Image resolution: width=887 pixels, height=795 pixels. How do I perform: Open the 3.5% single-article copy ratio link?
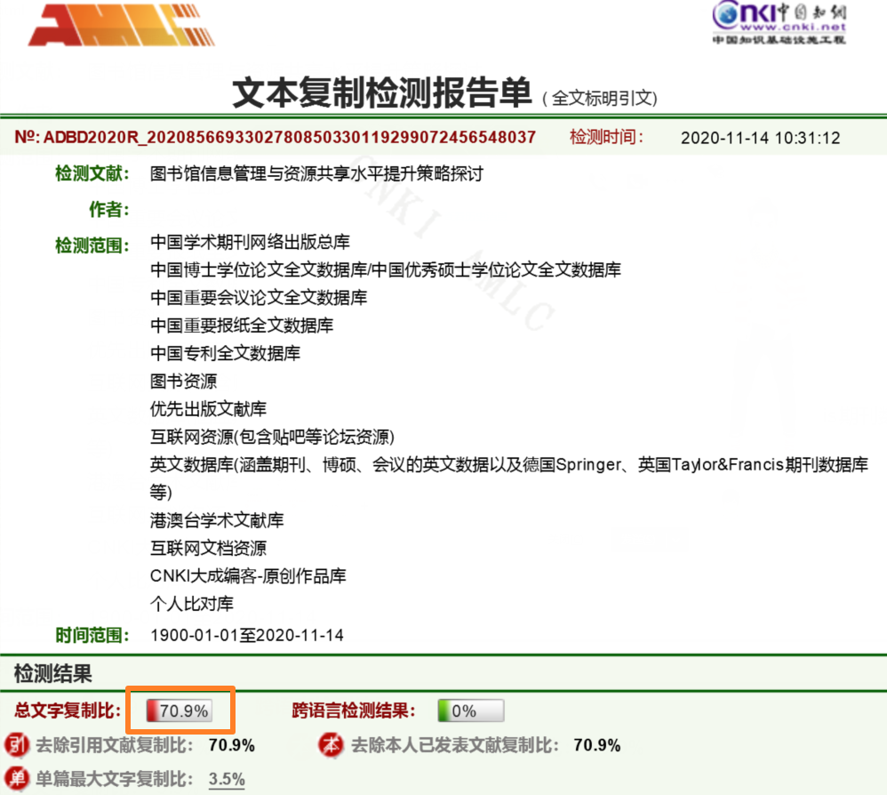coord(227,779)
